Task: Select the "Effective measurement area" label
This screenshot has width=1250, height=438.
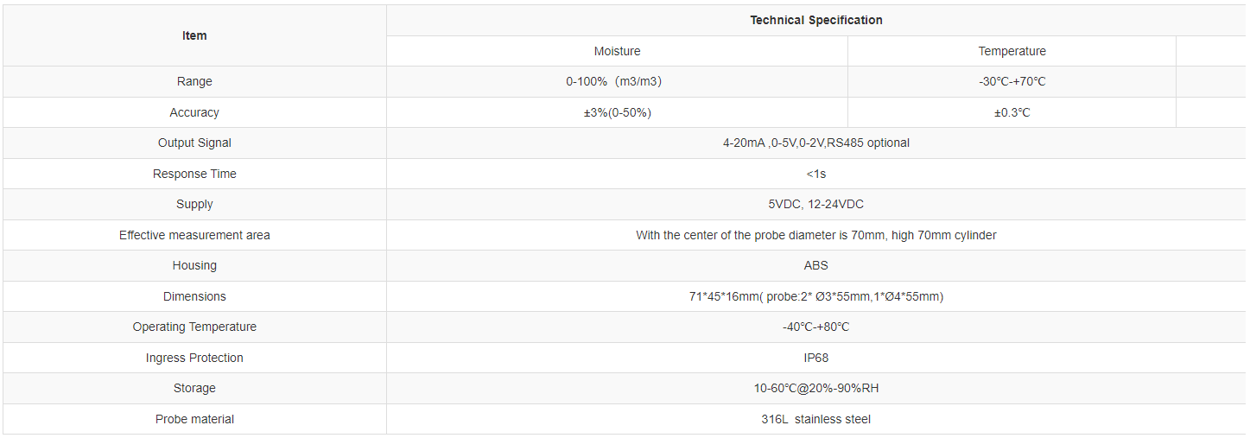Action: tap(194, 235)
